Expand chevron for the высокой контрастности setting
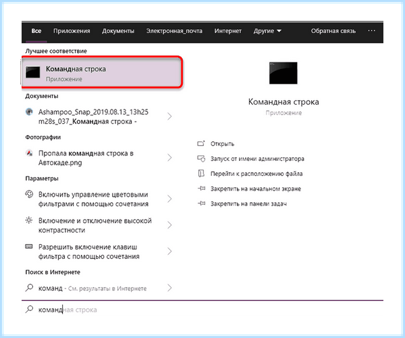This screenshot has height=338, width=405. (x=169, y=225)
